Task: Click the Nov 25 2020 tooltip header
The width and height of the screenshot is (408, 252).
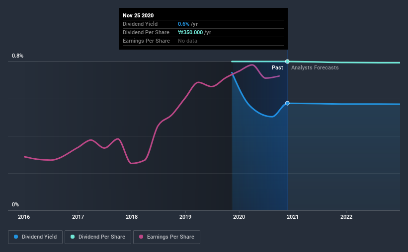Action: coord(138,15)
